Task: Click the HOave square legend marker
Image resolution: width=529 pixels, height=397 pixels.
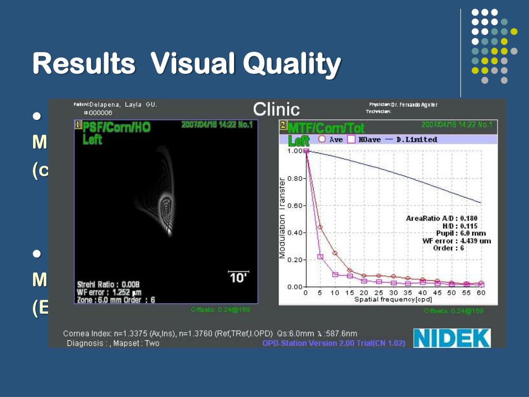Action: pyautogui.click(x=351, y=139)
